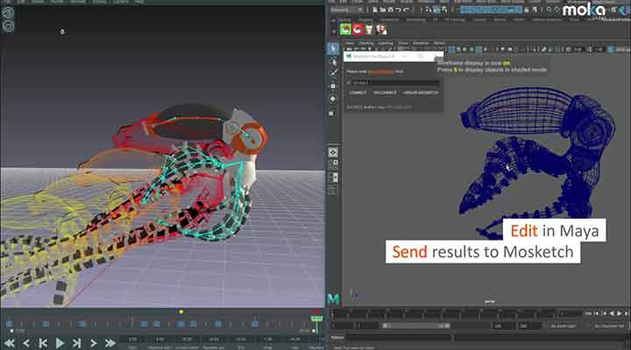Open the Panels menu in Maya viewport

point(439,43)
